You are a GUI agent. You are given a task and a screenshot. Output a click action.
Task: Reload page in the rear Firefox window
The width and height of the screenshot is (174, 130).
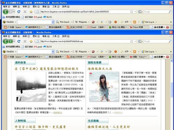coord(19,11)
